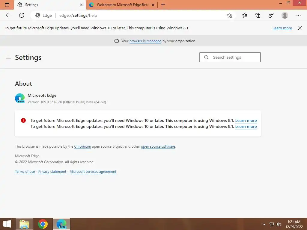Click the magnifier icon in Search settings

[206, 57]
